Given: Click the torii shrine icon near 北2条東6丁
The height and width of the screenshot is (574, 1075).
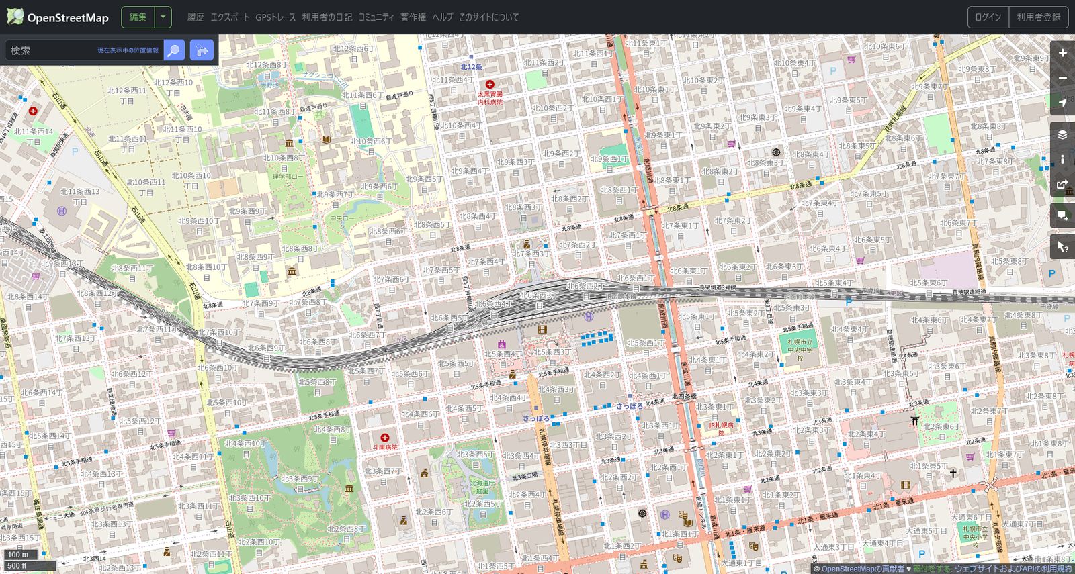Looking at the screenshot, I should click(x=914, y=420).
